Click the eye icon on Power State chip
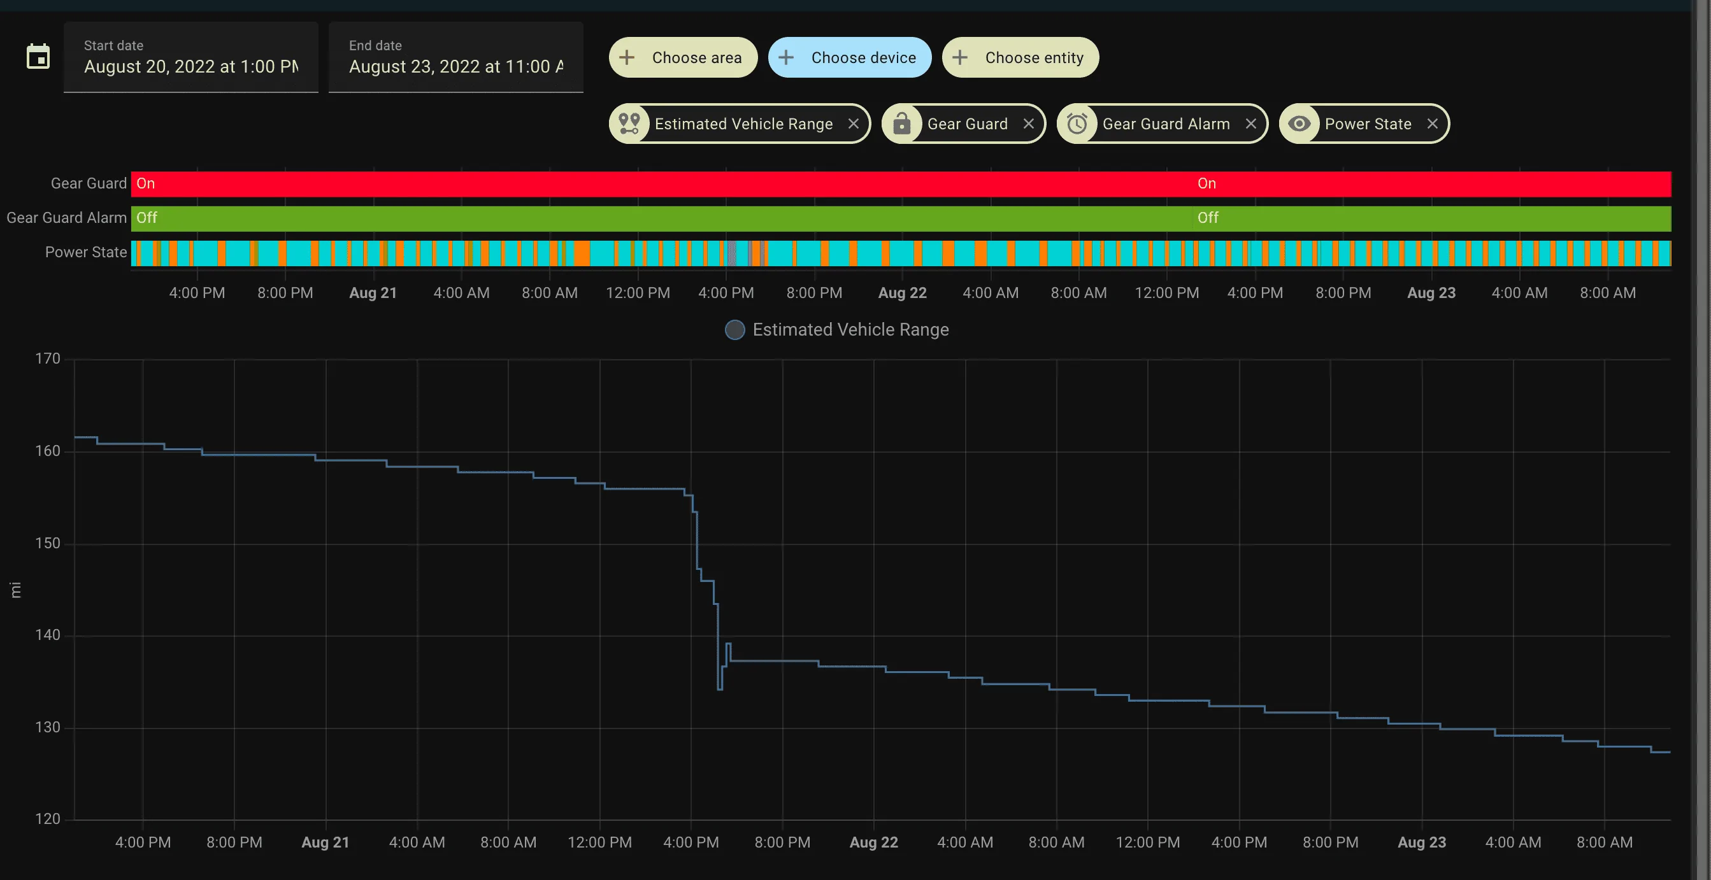The image size is (1711, 880). coord(1299,124)
